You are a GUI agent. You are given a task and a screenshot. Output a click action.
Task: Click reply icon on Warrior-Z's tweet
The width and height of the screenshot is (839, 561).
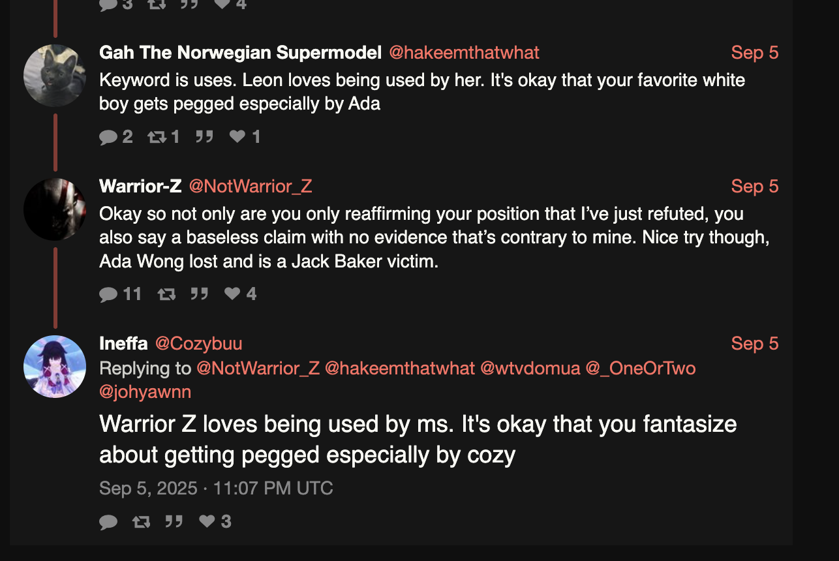tap(108, 294)
